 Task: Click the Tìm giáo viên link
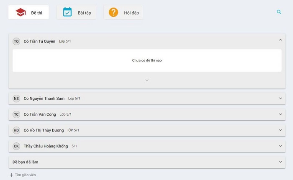point(25,175)
